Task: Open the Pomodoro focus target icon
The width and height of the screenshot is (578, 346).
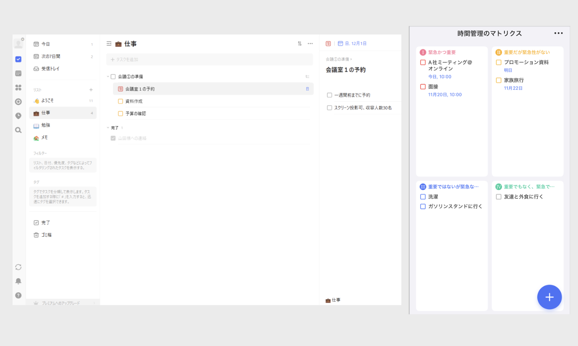Action: [18, 102]
